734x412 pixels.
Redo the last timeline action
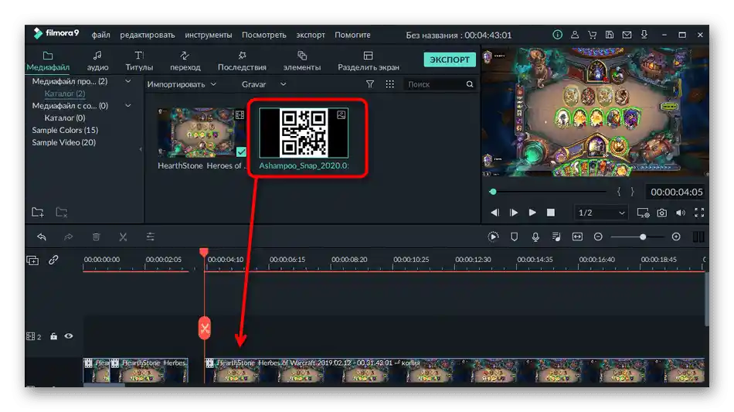(68, 237)
